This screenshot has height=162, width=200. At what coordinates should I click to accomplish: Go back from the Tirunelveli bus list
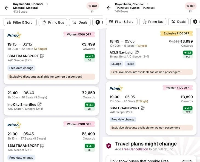click(x=108, y=8)
